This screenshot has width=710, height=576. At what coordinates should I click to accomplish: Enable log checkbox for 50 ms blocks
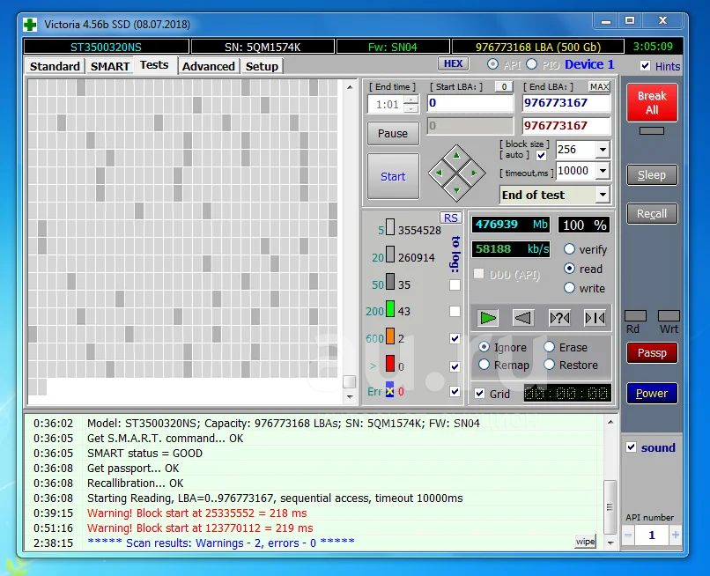point(455,284)
